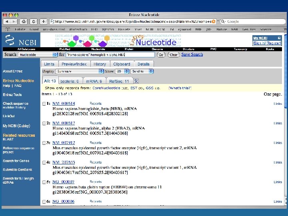Open Books in the black database bar
Viewport: 288px width, 216px height.
[270, 49]
